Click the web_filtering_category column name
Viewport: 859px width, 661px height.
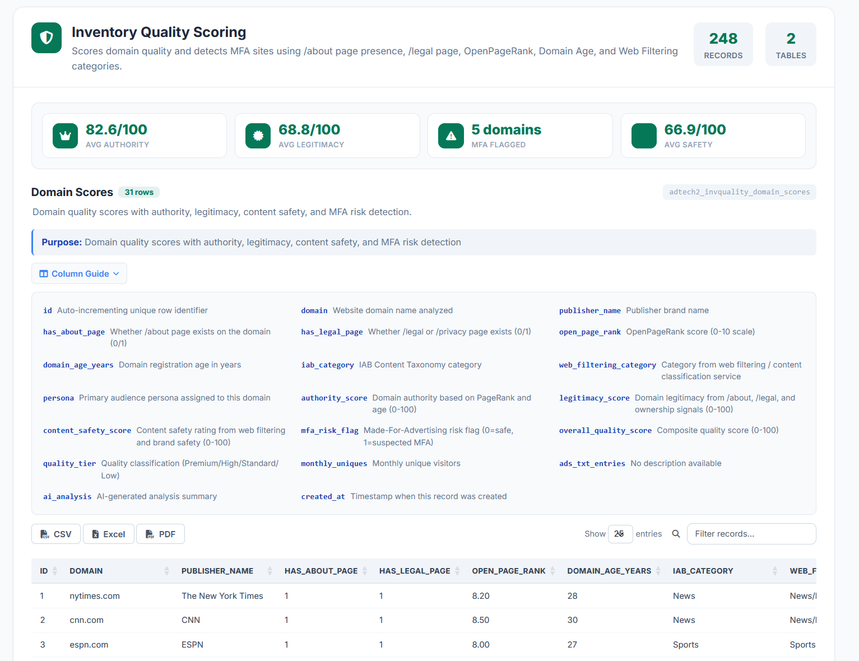click(x=607, y=365)
